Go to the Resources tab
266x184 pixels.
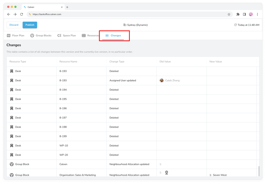91,36
